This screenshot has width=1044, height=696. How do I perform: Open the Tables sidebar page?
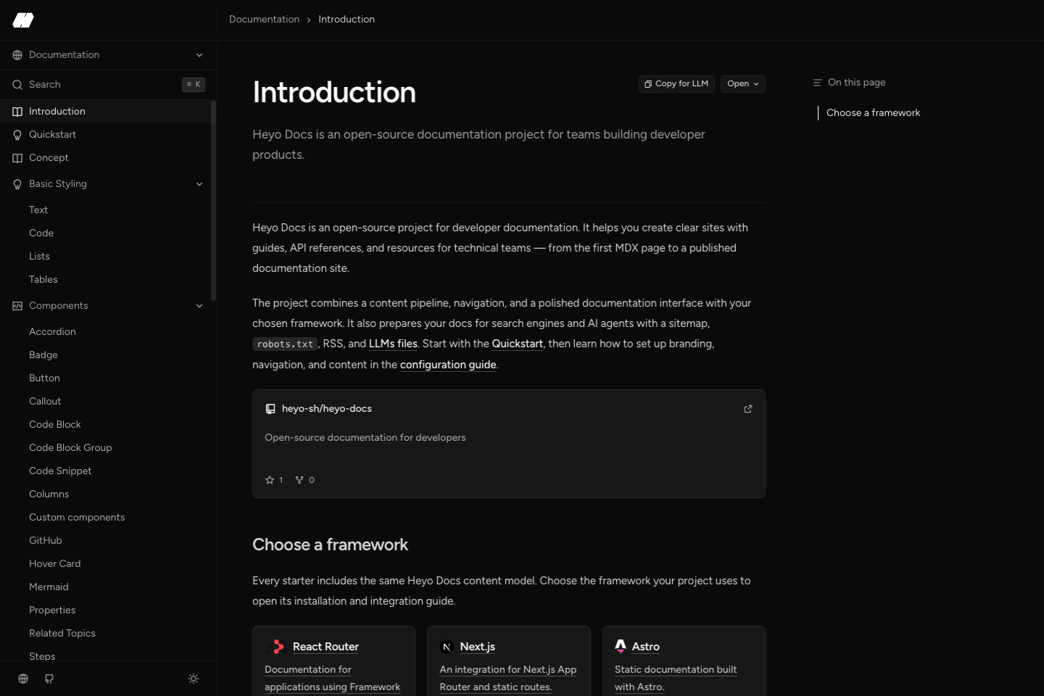(43, 280)
